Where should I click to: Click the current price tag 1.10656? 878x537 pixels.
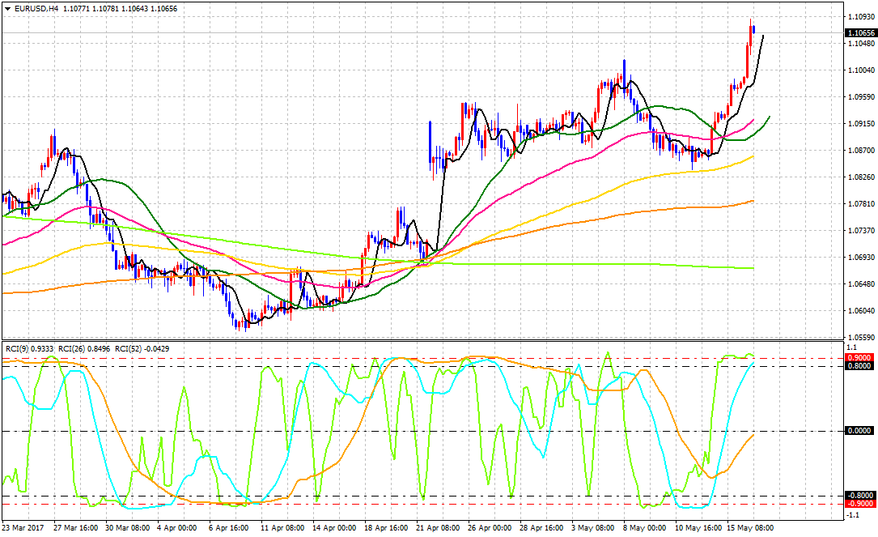(859, 33)
